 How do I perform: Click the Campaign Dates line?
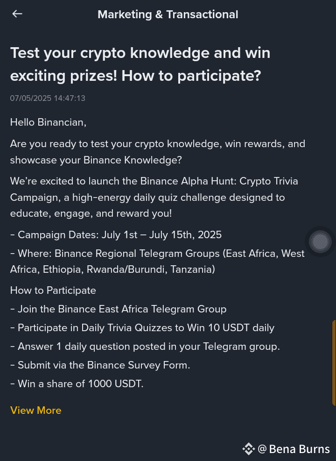tap(116, 234)
